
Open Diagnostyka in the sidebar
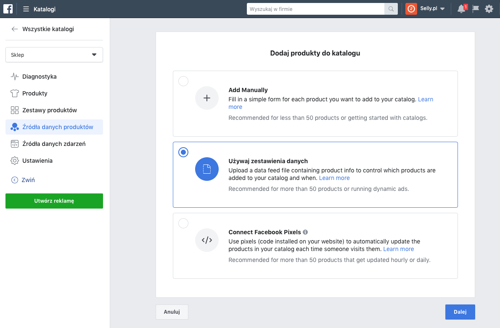click(39, 77)
